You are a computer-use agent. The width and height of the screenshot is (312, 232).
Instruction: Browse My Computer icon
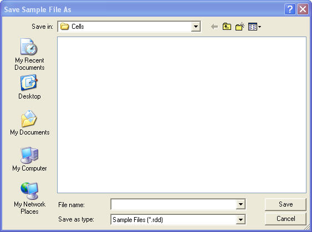(x=29, y=155)
